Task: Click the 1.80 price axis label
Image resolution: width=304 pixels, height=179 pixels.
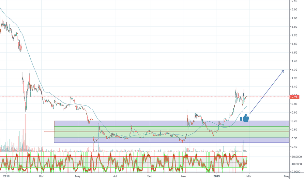Action: pos(294,27)
